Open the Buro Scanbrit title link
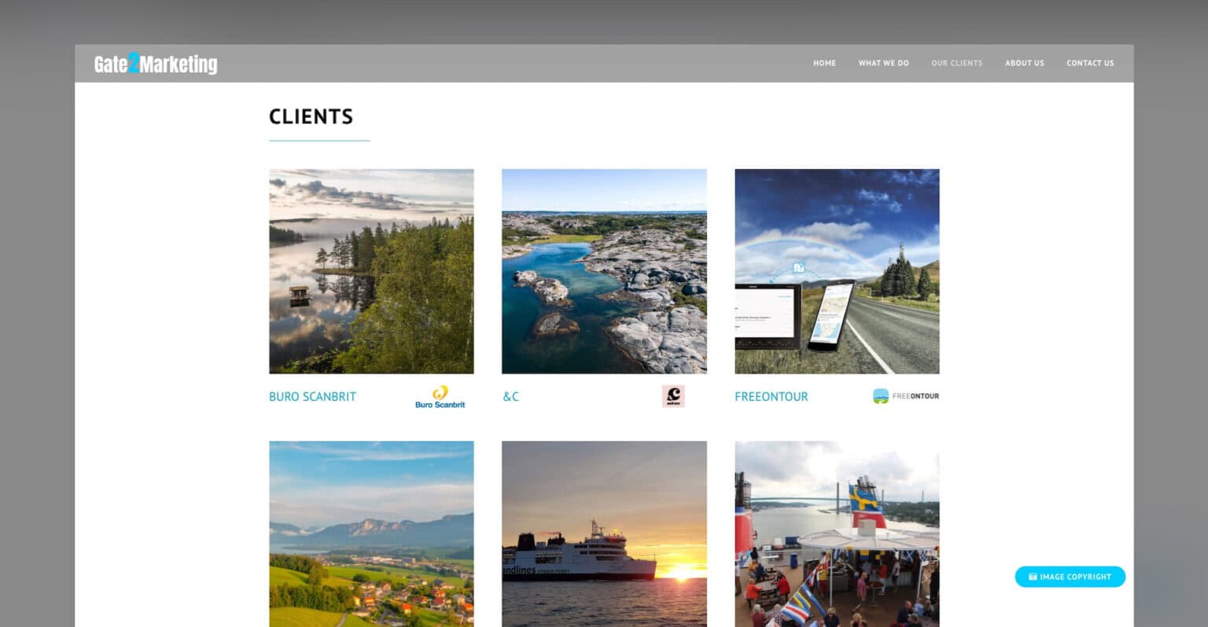Image resolution: width=1208 pixels, height=627 pixels. click(312, 397)
